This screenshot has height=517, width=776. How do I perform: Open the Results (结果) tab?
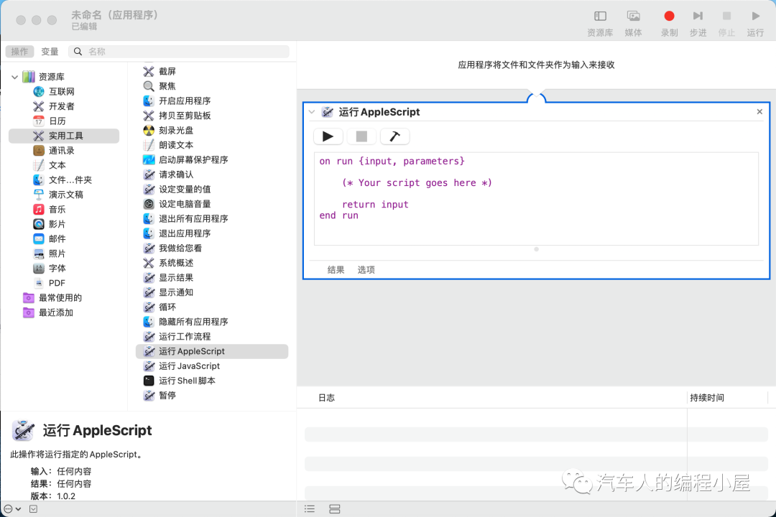coord(336,270)
